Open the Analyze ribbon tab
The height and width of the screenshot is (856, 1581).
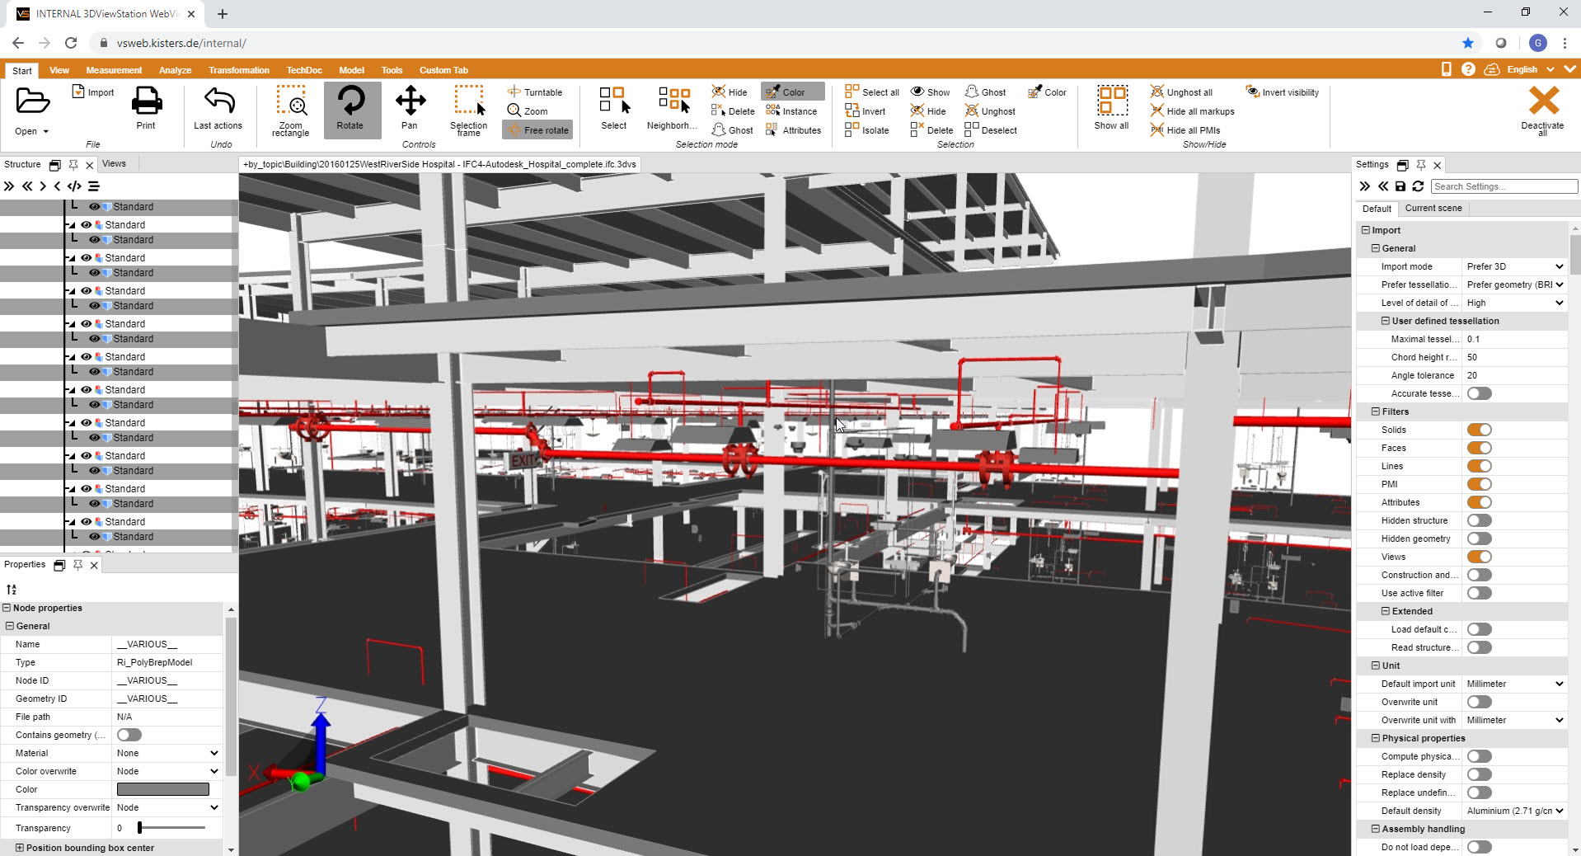[175, 70]
